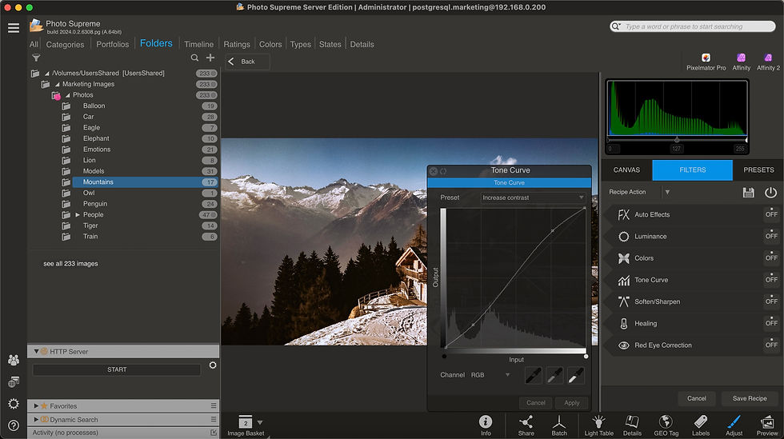This screenshot has height=439, width=784.
Task: Click the START HTTP server button
Action: tap(117, 369)
